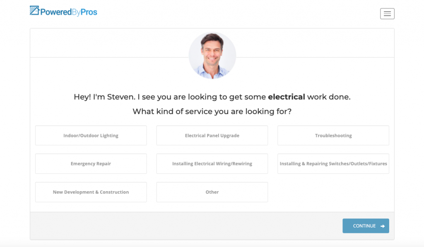This screenshot has height=247, width=424.
Task: Choose the Other service option
Action: point(212,192)
